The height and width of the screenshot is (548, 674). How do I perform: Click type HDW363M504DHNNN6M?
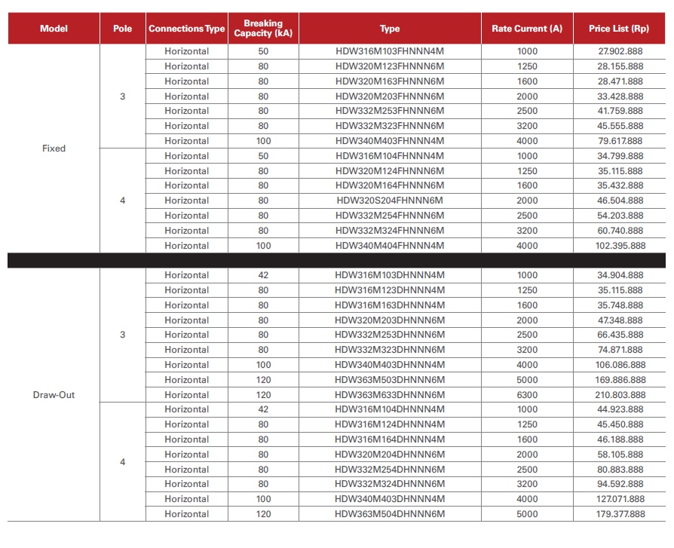[390, 513]
